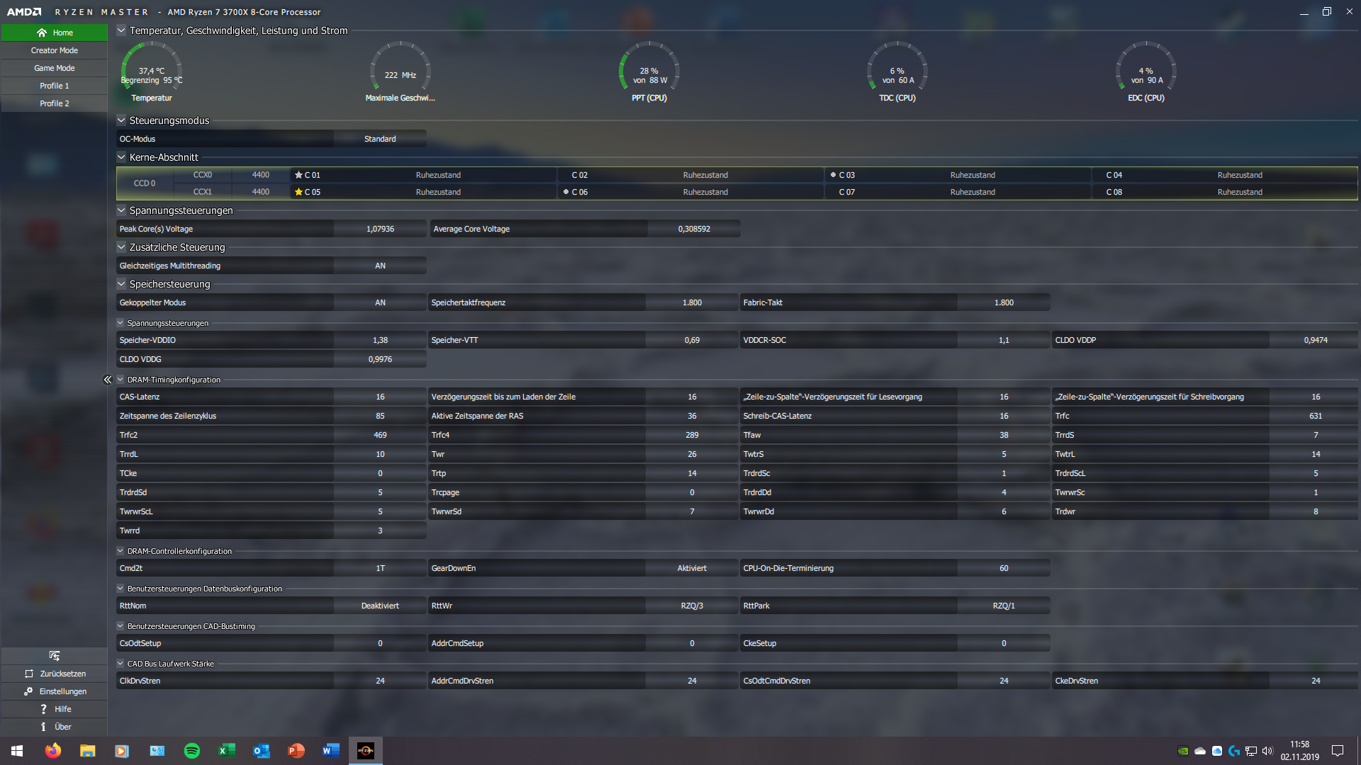This screenshot has width=1361, height=765.
Task: Click the Über info icon
Action: point(43,727)
